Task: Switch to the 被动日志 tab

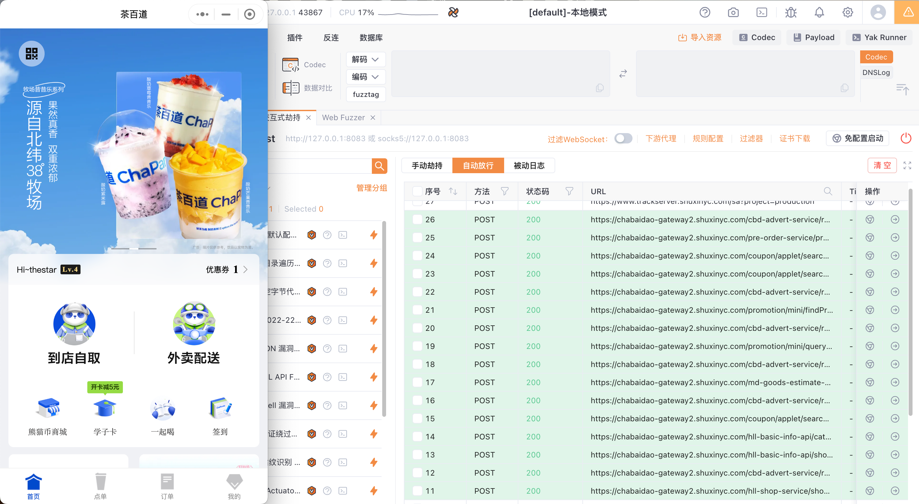Action: tap(529, 165)
